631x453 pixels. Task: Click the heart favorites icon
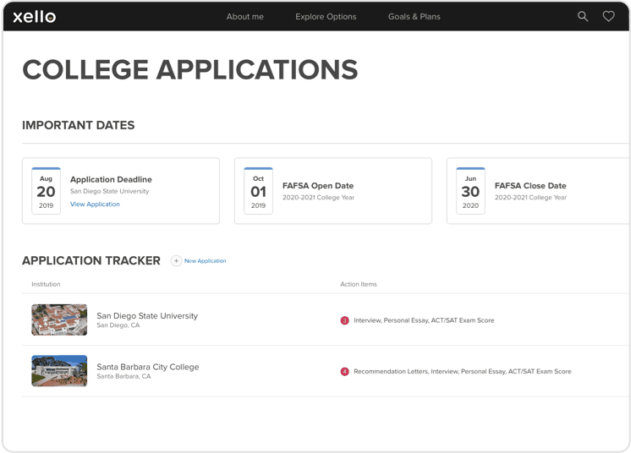pos(608,16)
